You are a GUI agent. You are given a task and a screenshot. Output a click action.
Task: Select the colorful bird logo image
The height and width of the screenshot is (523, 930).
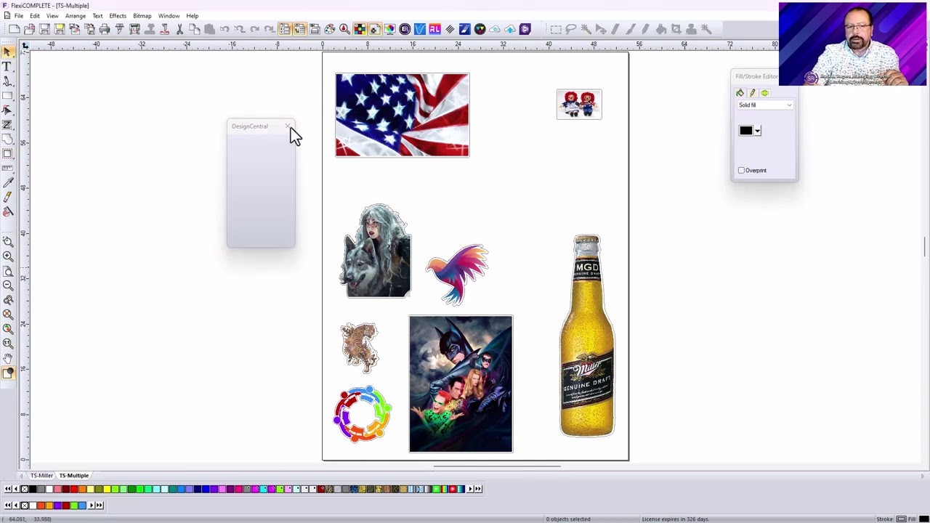(x=457, y=274)
